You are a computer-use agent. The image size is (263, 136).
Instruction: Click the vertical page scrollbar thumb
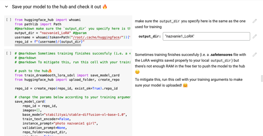pyautogui.click(x=262, y=79)
